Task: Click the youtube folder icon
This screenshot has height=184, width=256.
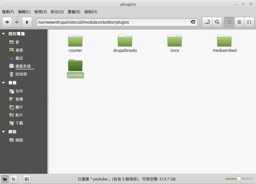Action: tap(75, 65)
